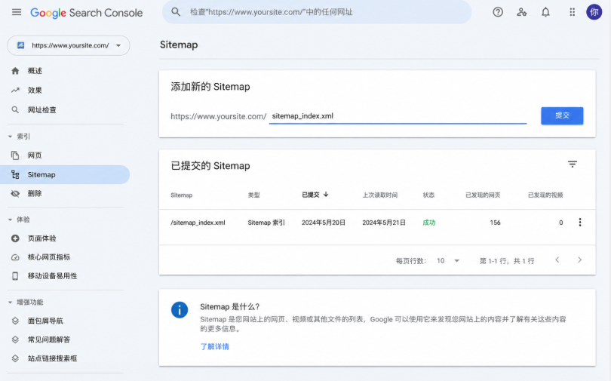The height and width of the screenshot is (381, 611).
Task: Click the 上次读取时间 column header
Action: click(x=380, y=195)
